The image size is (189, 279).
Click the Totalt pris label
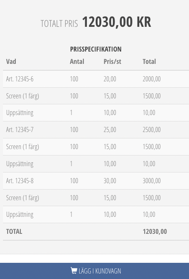59,23
